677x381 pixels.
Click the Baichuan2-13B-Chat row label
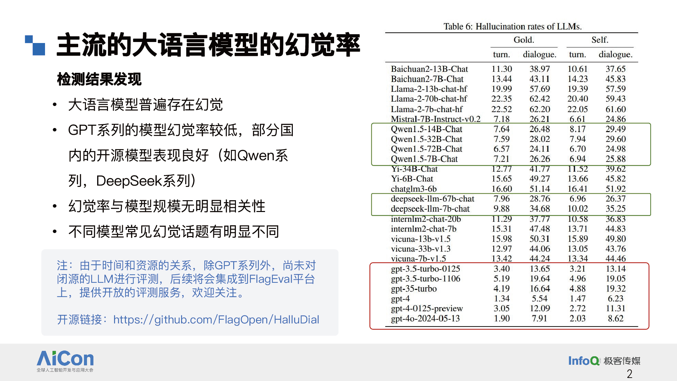pyautogui.click(x=429, y=69)
